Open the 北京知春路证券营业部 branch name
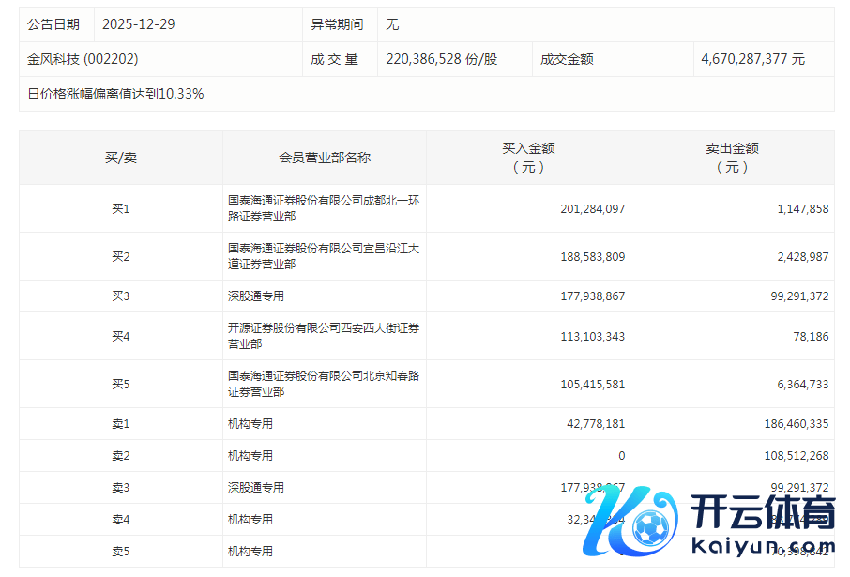 coord(324,384)
